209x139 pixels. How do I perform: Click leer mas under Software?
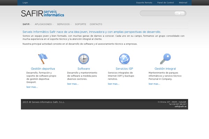coord(73,84)
